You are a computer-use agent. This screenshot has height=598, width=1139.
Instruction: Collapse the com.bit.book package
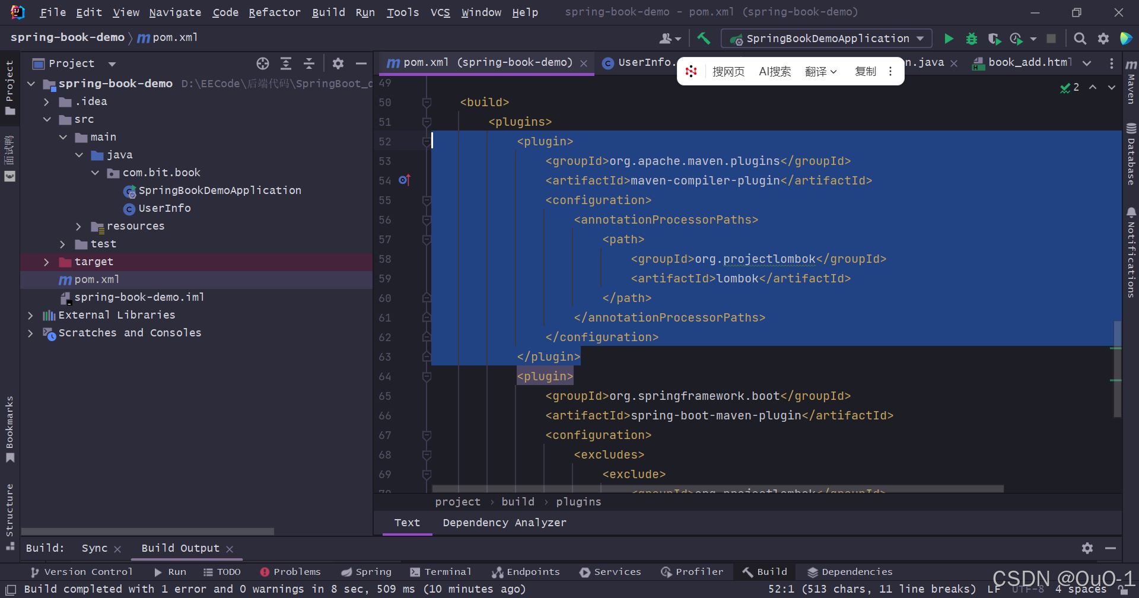[x=95, y=173]
